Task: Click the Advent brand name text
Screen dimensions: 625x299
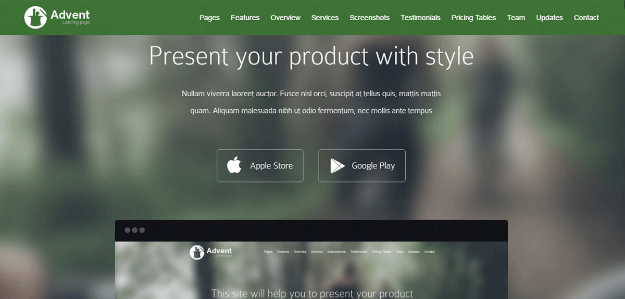Action: click(x=70, y=15)
